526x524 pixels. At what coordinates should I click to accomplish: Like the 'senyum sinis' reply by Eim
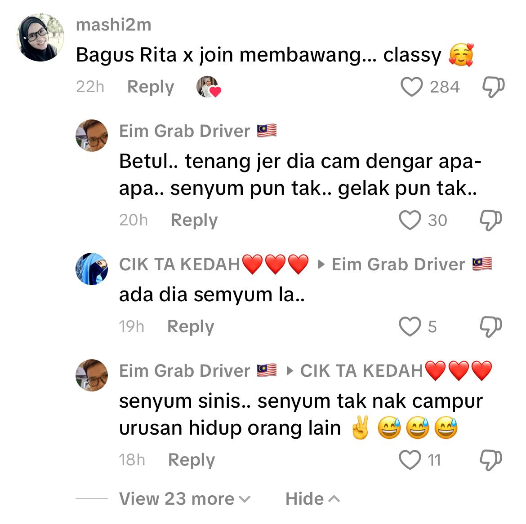410,460
